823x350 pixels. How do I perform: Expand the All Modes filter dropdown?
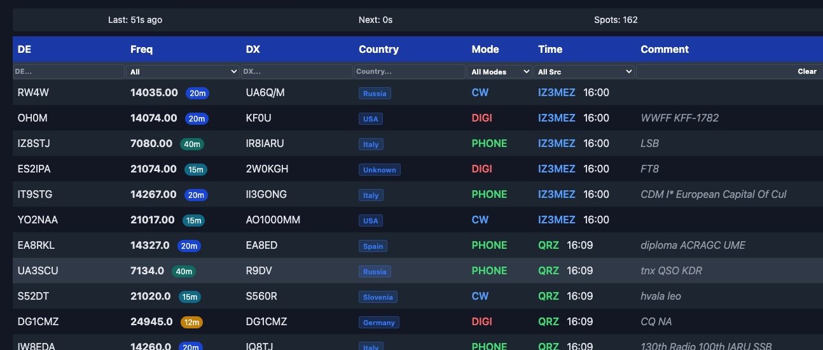500,72
